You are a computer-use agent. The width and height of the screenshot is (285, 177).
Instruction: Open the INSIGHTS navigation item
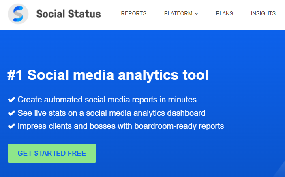pyautogui.click(x=263, y=14)
